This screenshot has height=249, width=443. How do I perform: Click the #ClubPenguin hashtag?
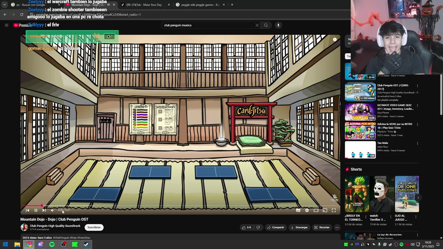coord(61,238)
